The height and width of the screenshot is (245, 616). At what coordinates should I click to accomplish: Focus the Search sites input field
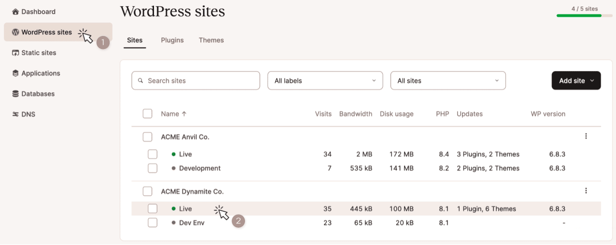click(196, 81)
